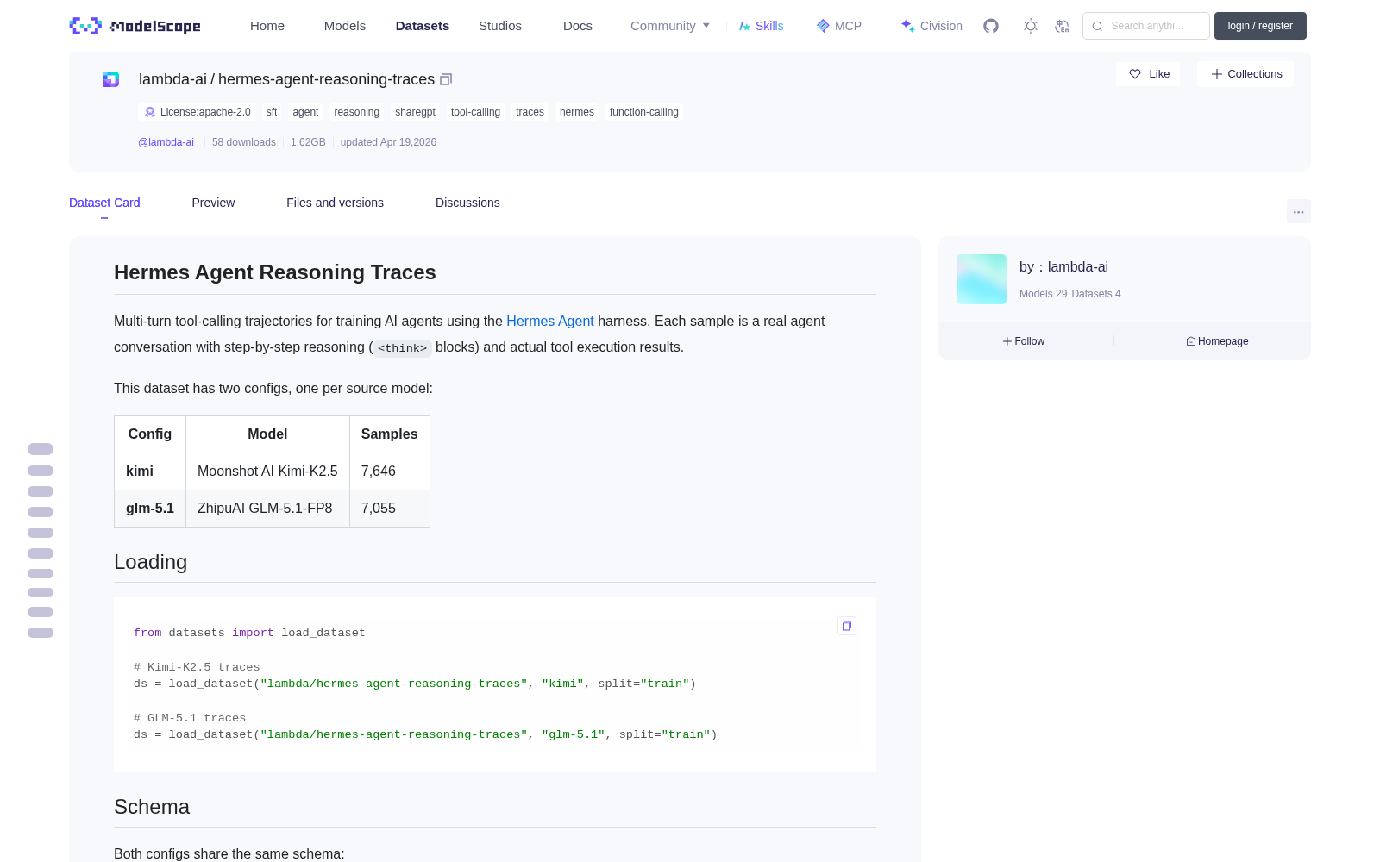Open the Studios section

click(500, 26)
